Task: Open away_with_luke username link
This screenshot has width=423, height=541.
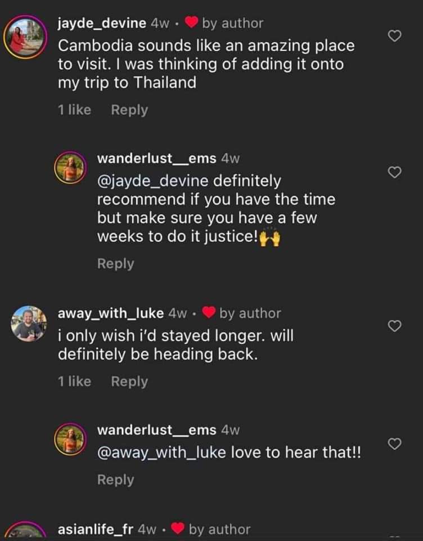Action: (111, 313)
